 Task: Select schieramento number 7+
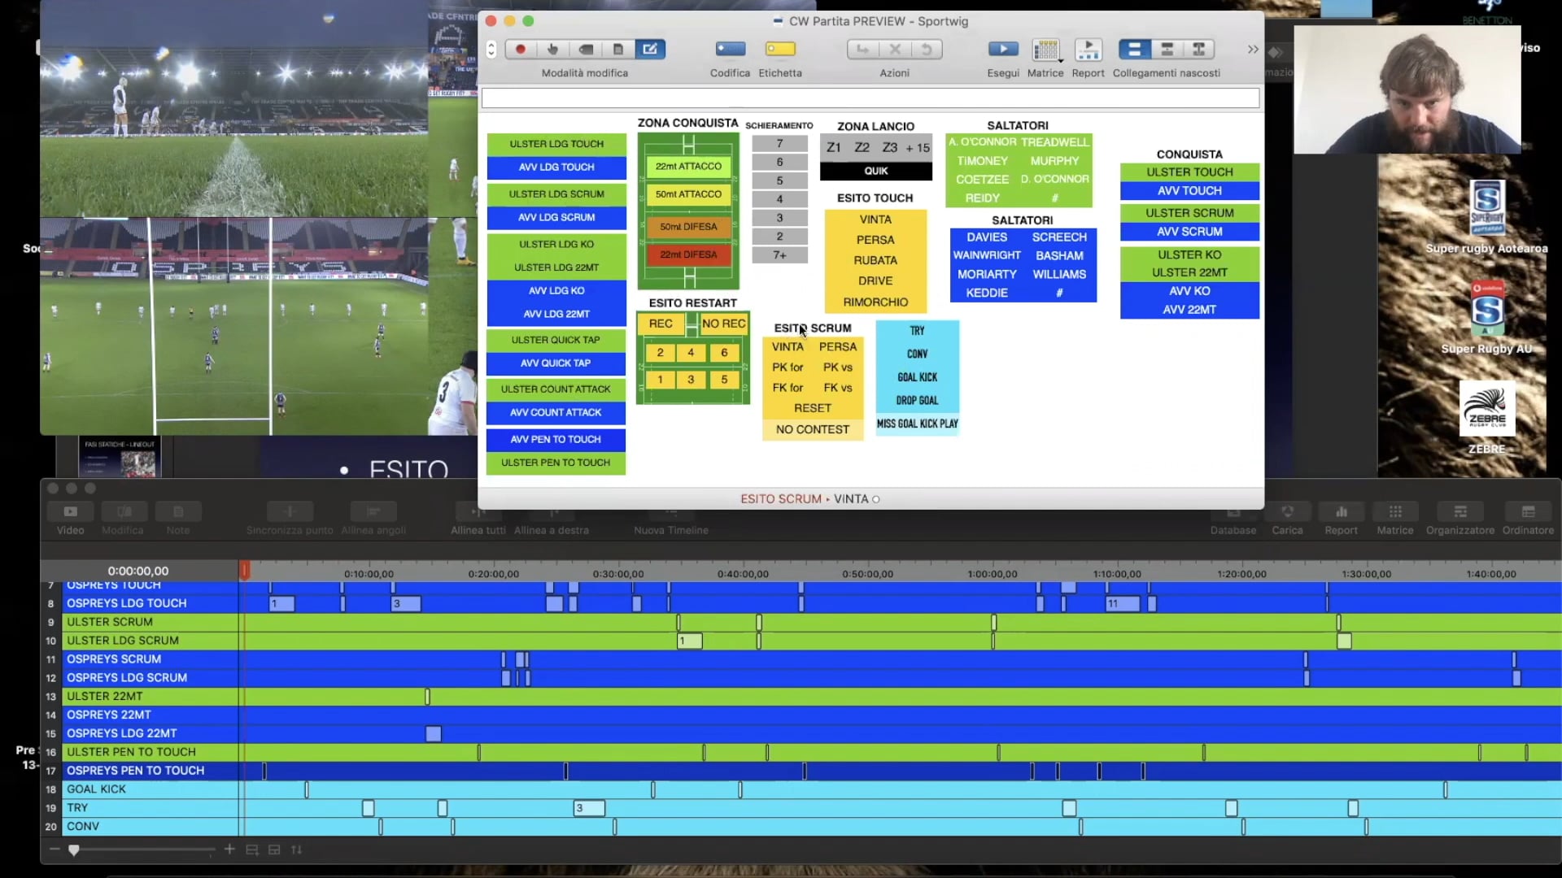(x=779, y=255)
